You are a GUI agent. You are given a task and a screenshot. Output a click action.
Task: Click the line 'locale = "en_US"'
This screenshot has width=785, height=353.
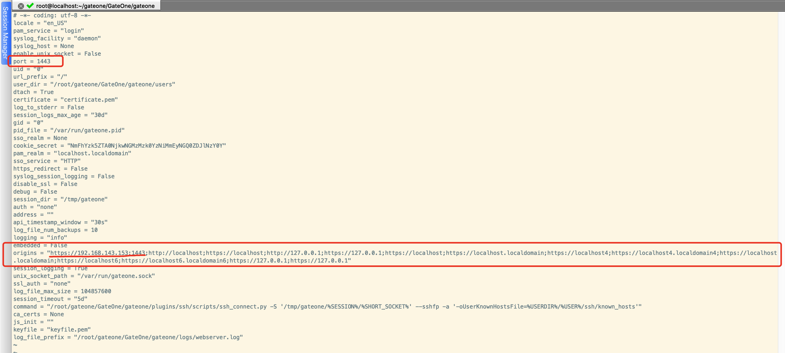pos(40,23)
